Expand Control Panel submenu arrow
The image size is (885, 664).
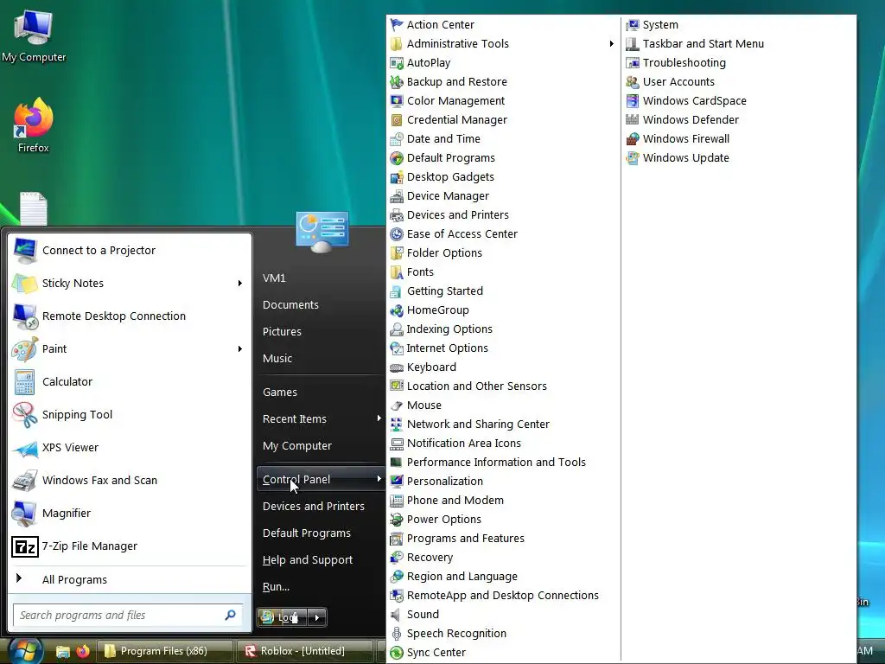tap(379, 479)
